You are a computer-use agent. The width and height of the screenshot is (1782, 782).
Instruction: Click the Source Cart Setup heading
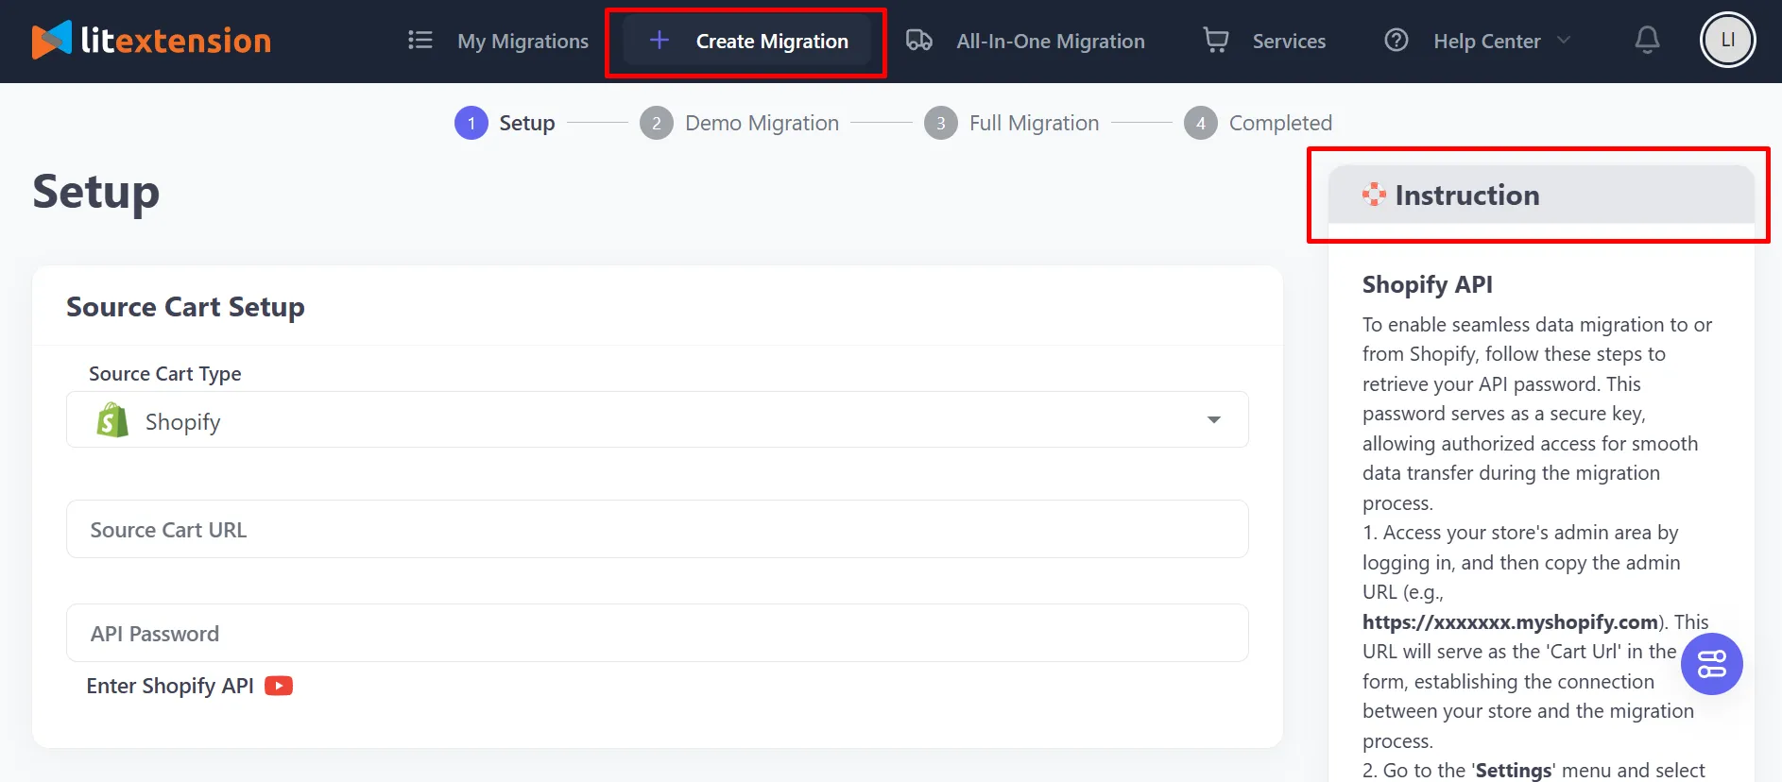point(185,307)
